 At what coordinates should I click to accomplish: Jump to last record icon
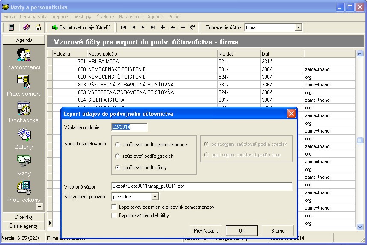pyautogui.click(x=153, y=27)
